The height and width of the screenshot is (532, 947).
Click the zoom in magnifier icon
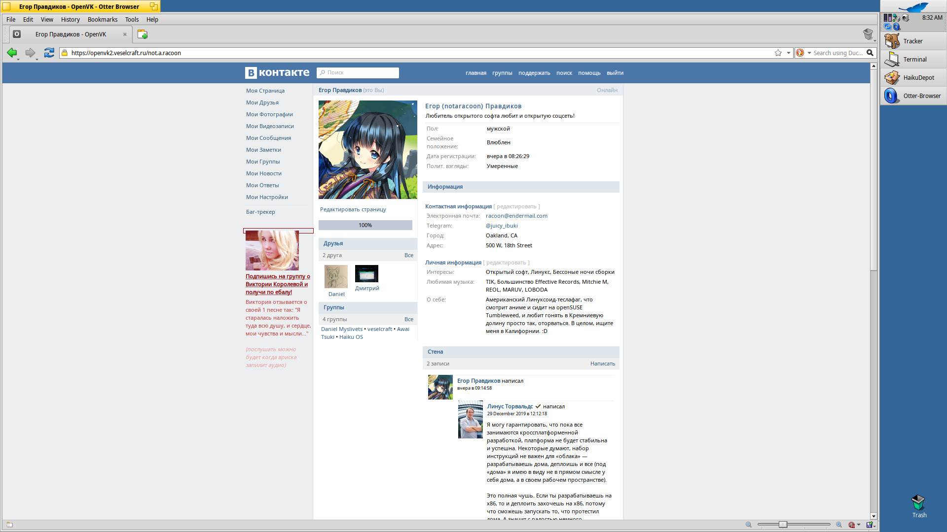pyautogui.click(x=839, y=525)
